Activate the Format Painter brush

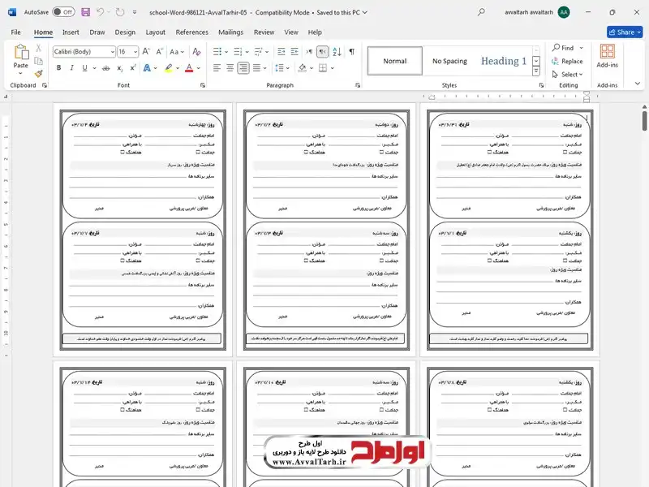38,74
